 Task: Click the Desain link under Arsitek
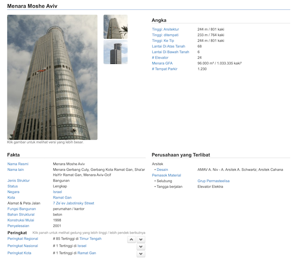click(x=162, y=169)
